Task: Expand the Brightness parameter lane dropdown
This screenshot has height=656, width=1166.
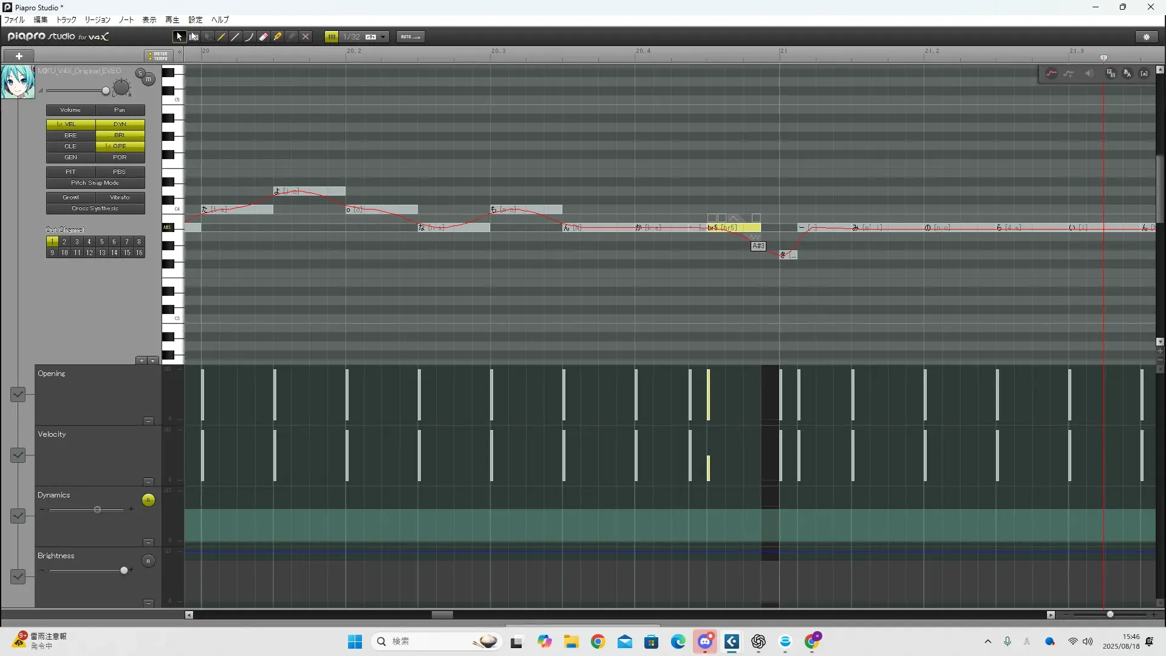Action: click(18, 576)
